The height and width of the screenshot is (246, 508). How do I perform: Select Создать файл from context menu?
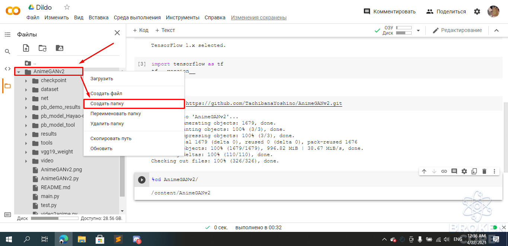134,94
